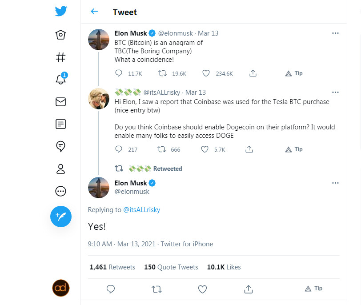The width and height of the screenshot is (361, 305).
Task: Open the Home feed
Action: coord(60,34)
